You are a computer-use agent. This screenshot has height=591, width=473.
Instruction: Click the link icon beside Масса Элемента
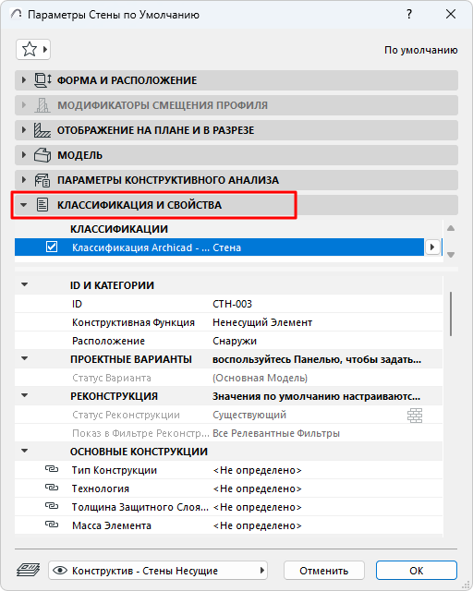[52, 525]
